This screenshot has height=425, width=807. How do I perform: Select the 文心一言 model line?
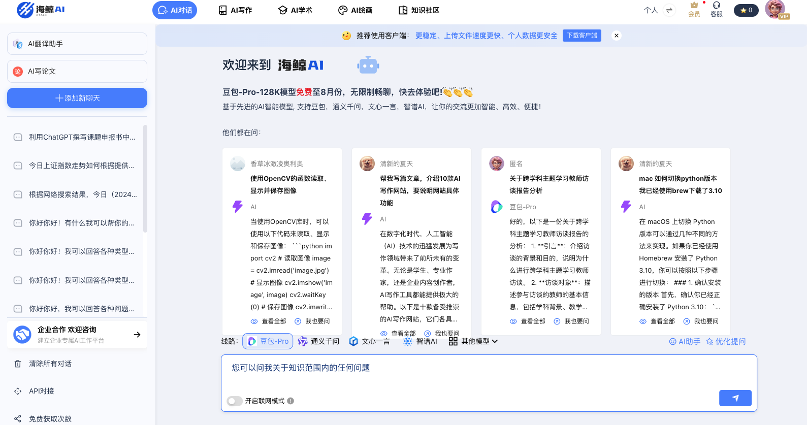tap(370, 341)
